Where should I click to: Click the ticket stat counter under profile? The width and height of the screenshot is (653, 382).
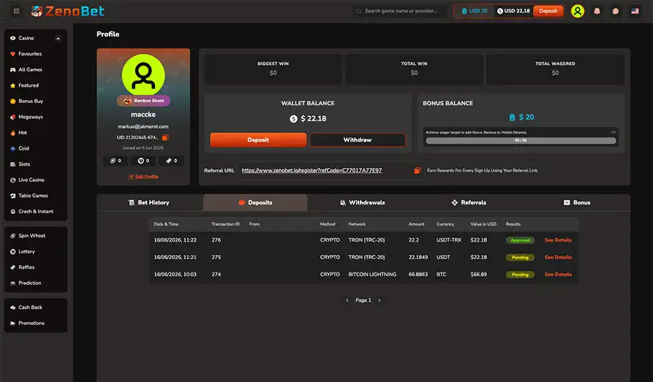point(171,161)
